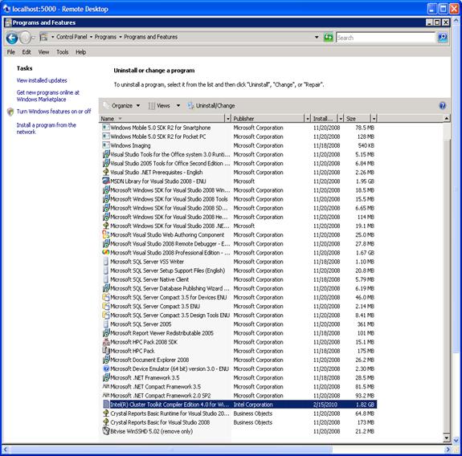Click the search magnifier icon
462x456 pixels.
443,38
